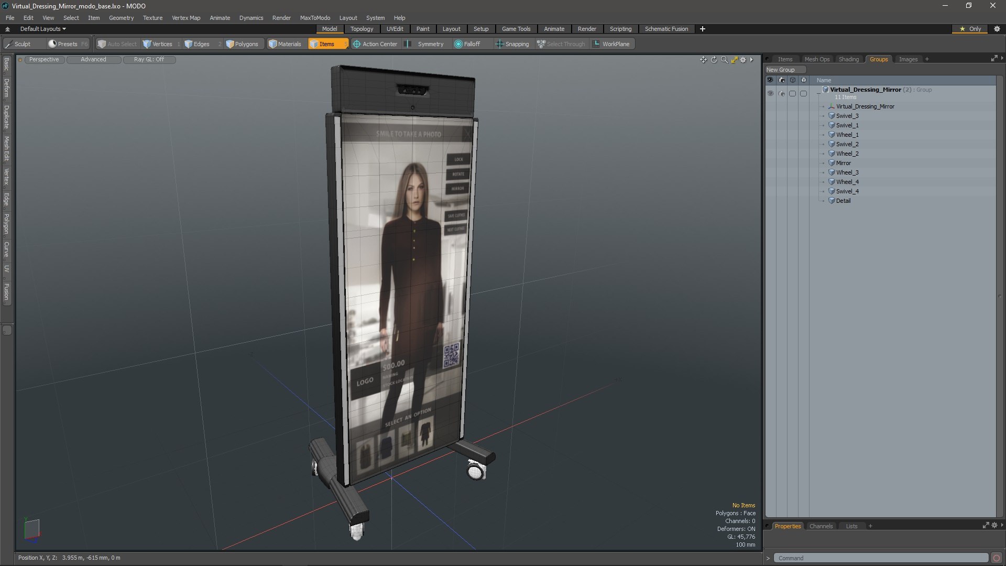Click the visibility eye column header

[x=770, y=80]
